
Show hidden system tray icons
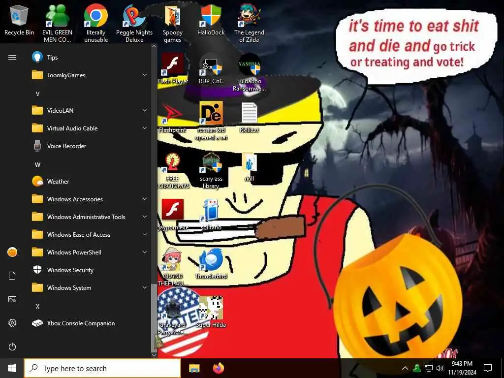405,368
